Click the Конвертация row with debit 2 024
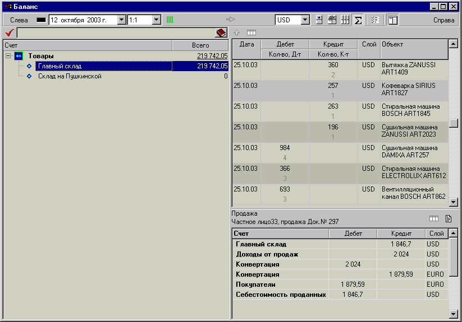 340,264
